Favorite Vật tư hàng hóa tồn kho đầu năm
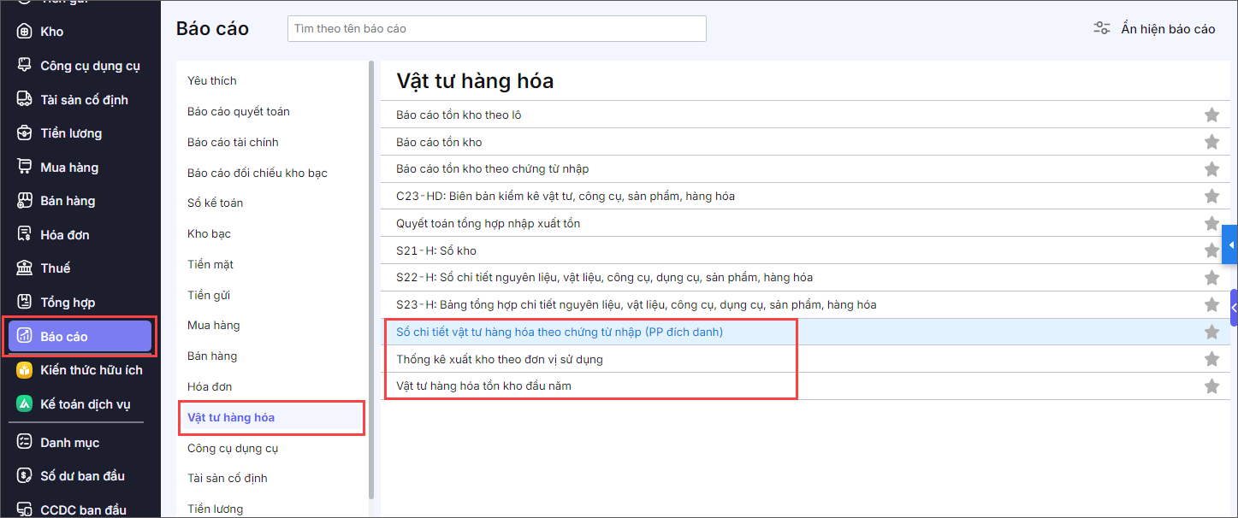The image size is (1238, 518). 1211,386
